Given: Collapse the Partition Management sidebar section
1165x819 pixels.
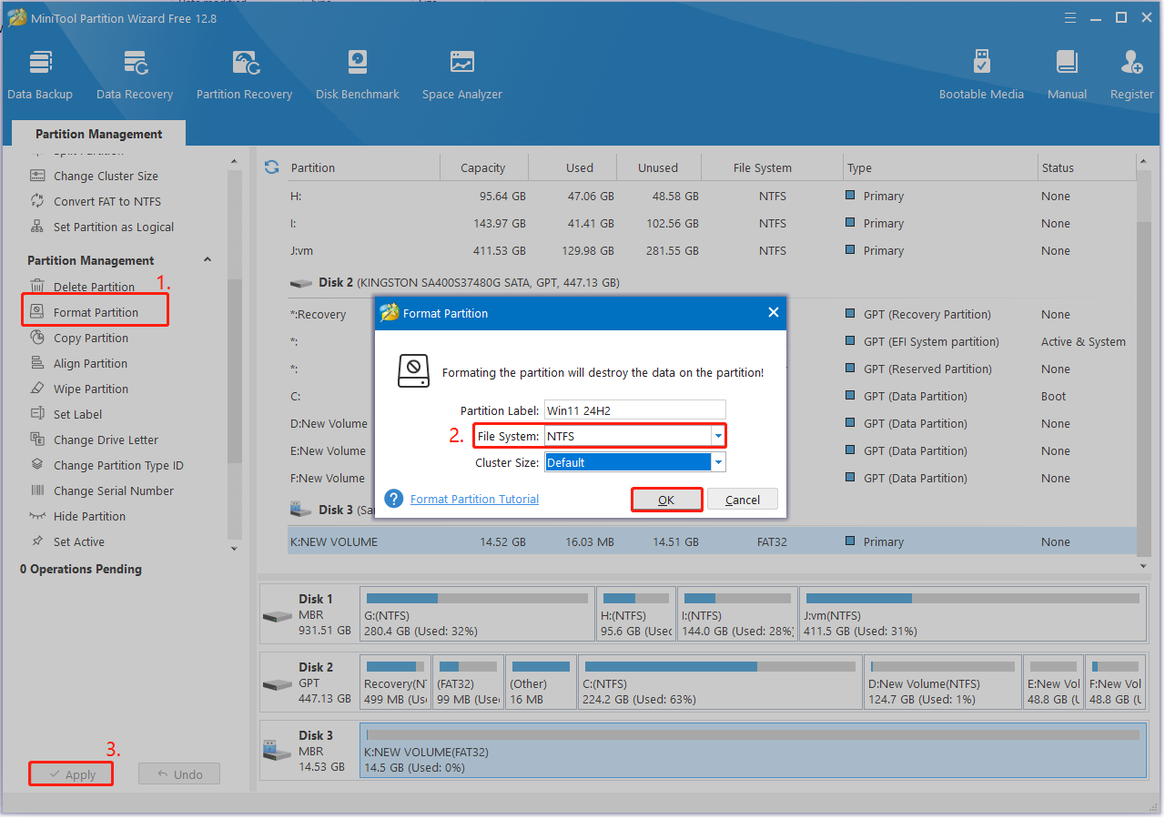Looking at the screenshot, I should (x=207, y=260).
